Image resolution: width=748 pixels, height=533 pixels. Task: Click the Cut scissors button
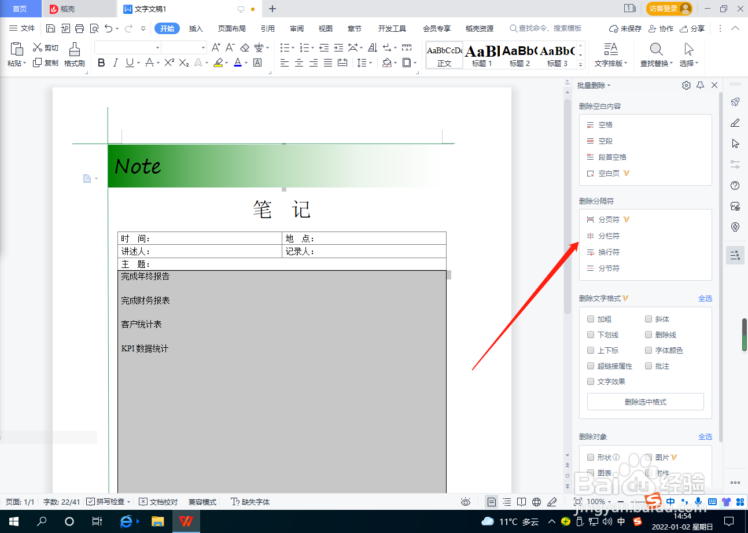tap(46, 47)
